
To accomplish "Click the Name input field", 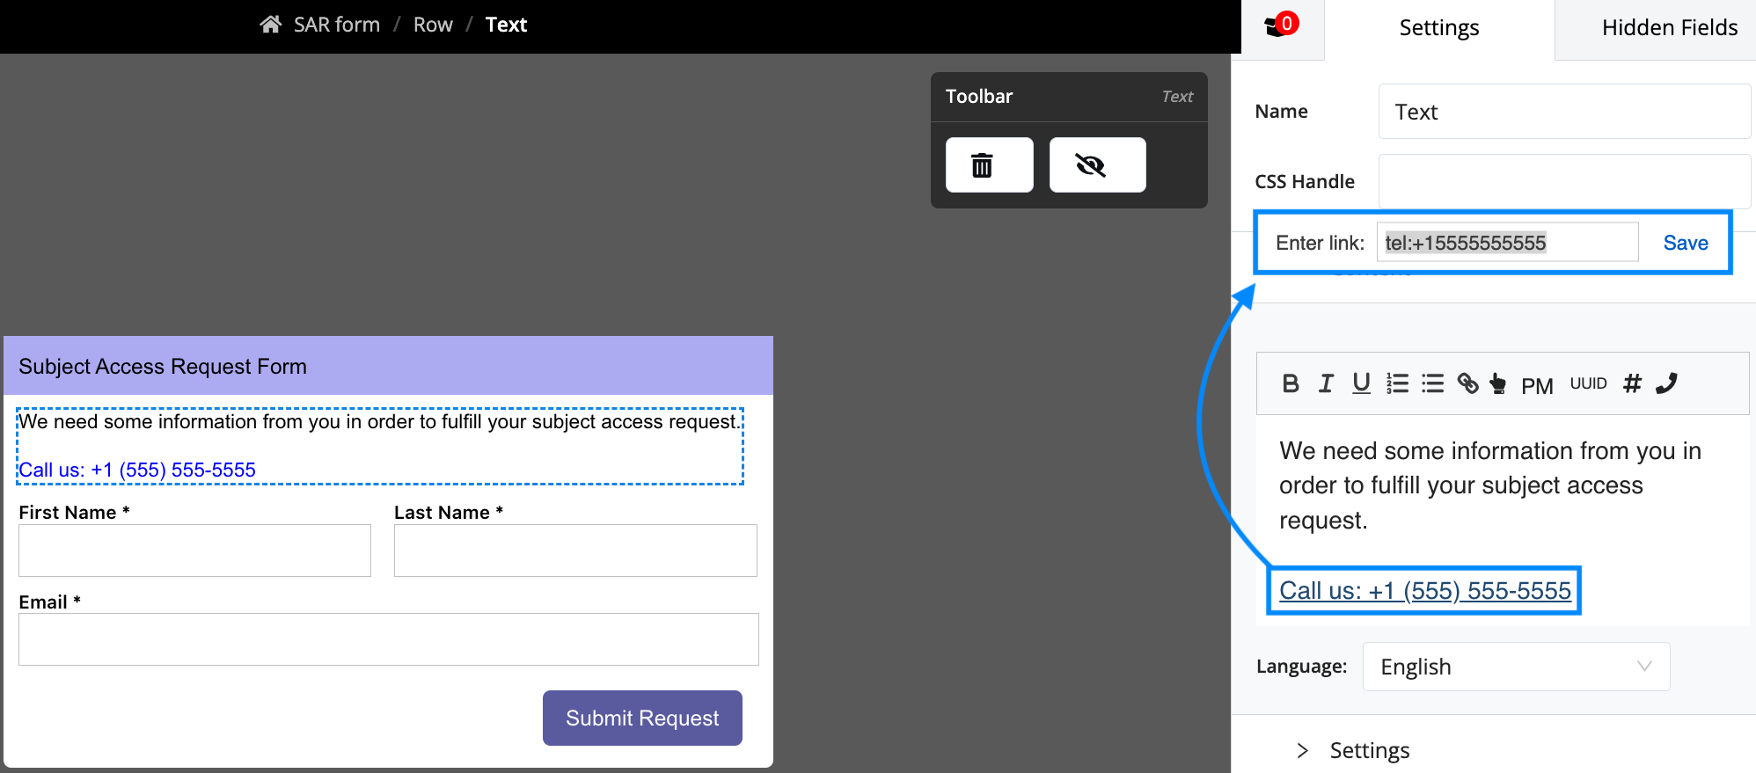I will point(1564,112).
